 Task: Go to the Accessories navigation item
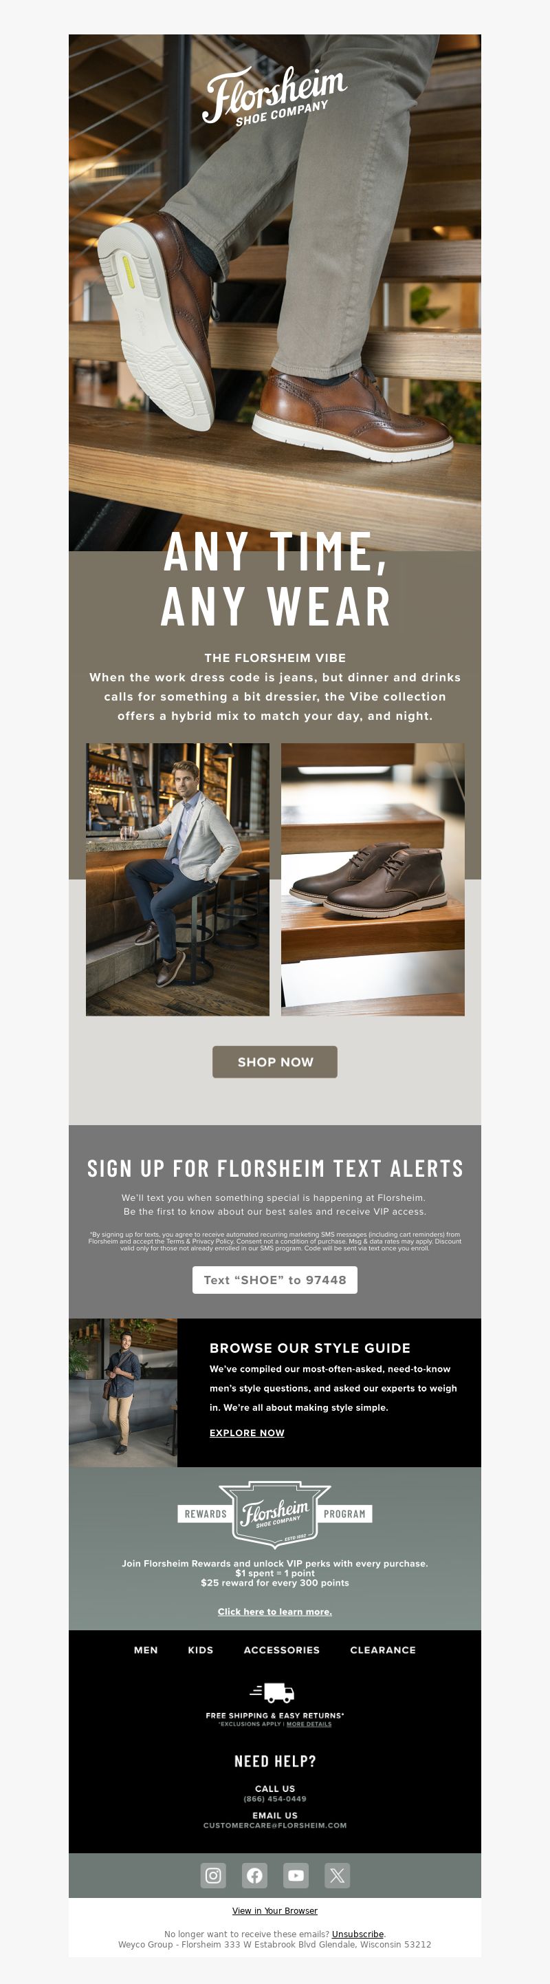click(x=282, y=1650)
